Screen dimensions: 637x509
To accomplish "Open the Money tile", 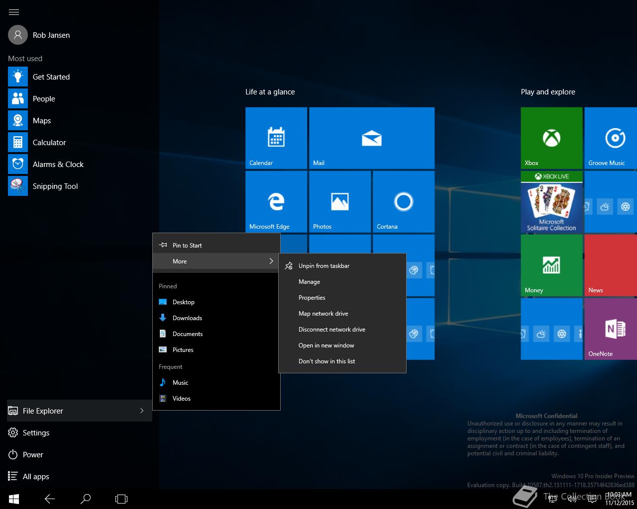I will pyautogui.click(x=551, y=265).
